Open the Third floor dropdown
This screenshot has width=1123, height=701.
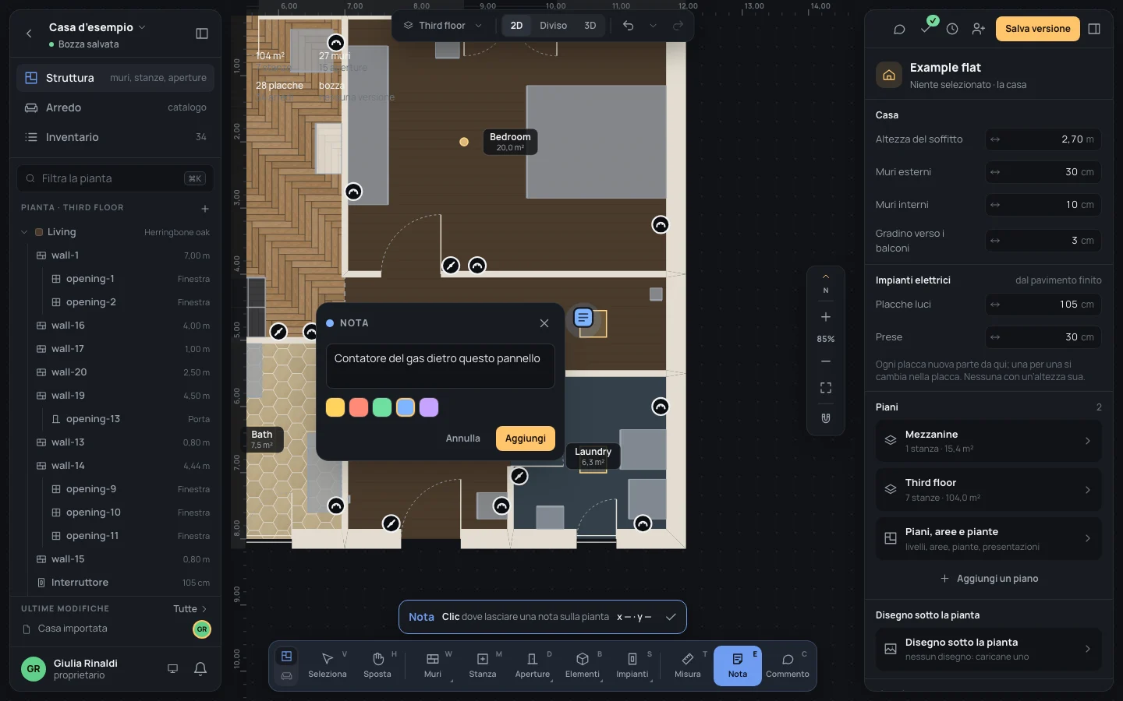[x=443, y=26]
